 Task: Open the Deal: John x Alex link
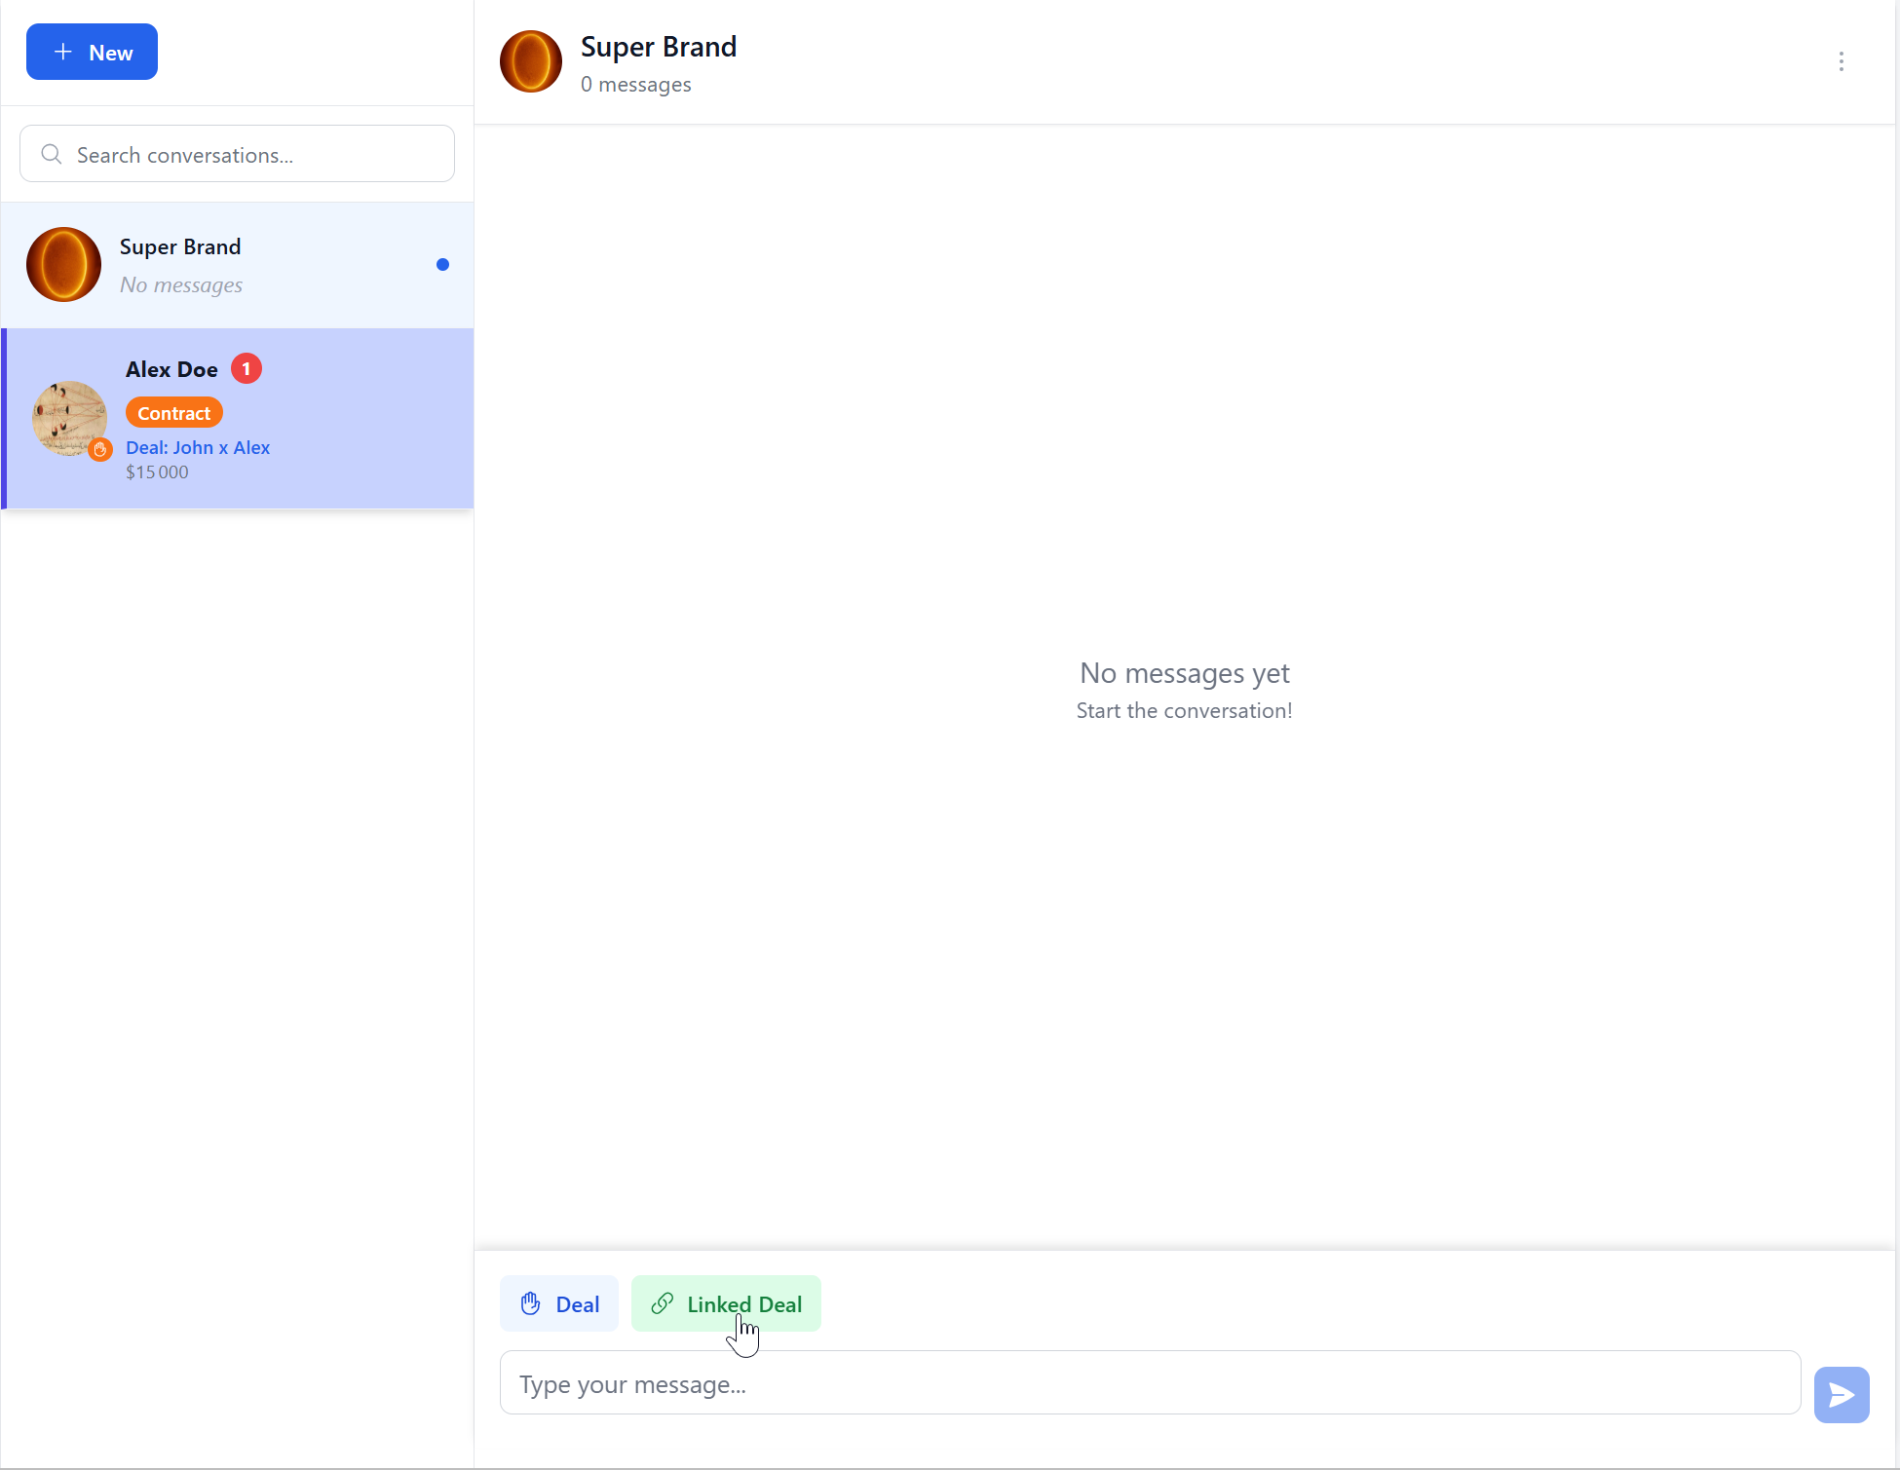(198, 448)
